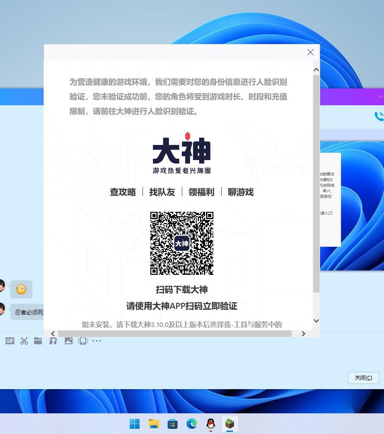Click the right arrow of horizontal scrollbar
This screenshot has height=434, width=384.
(303, 333)
